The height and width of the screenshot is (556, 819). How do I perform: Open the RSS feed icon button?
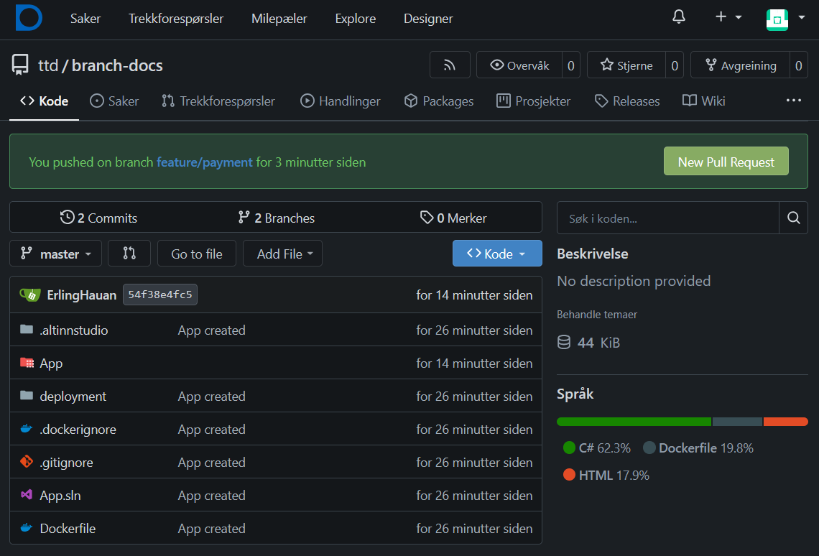[450, 65]
